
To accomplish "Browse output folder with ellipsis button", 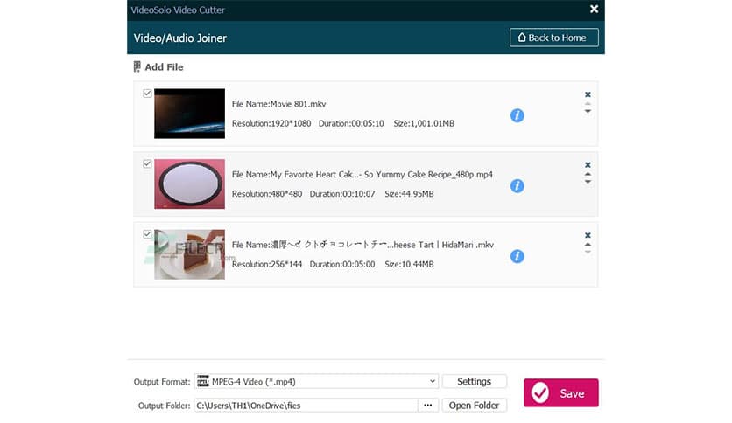I will point(427,405).
